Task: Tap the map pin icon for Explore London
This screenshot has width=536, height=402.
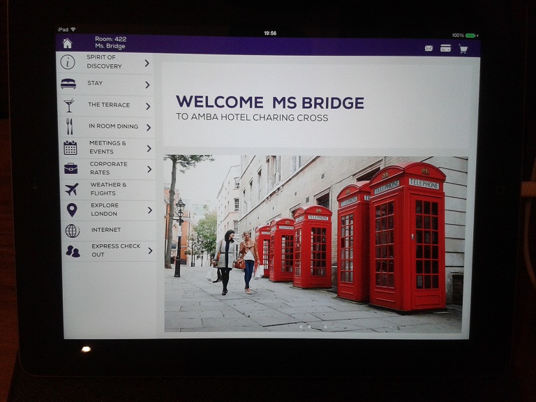Action: pyautogui.click(x=72, y=210)
